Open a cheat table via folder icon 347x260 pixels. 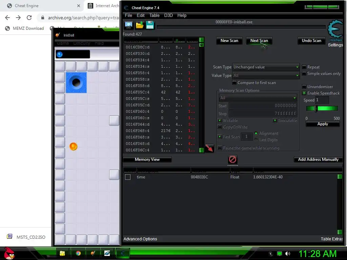139,25
